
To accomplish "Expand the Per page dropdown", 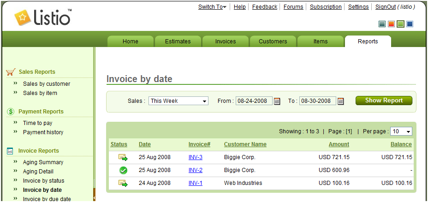I will 401,131.
